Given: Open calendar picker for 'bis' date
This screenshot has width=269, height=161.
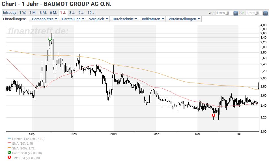Looking at the screenshot, I should (x=265, y=13).
